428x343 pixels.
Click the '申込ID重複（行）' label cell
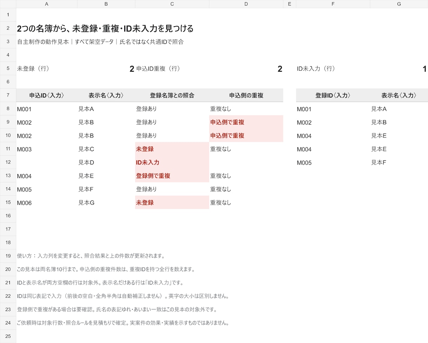point(172,68)
